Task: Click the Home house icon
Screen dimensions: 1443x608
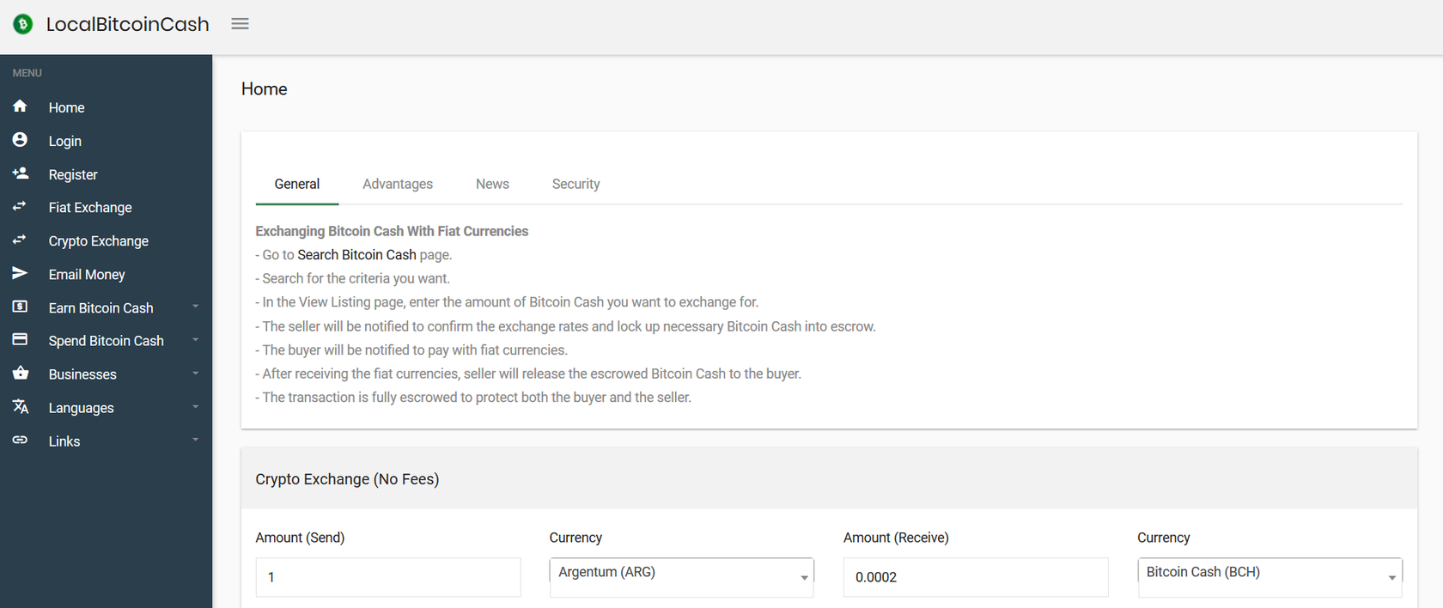Action: point(20,106)
